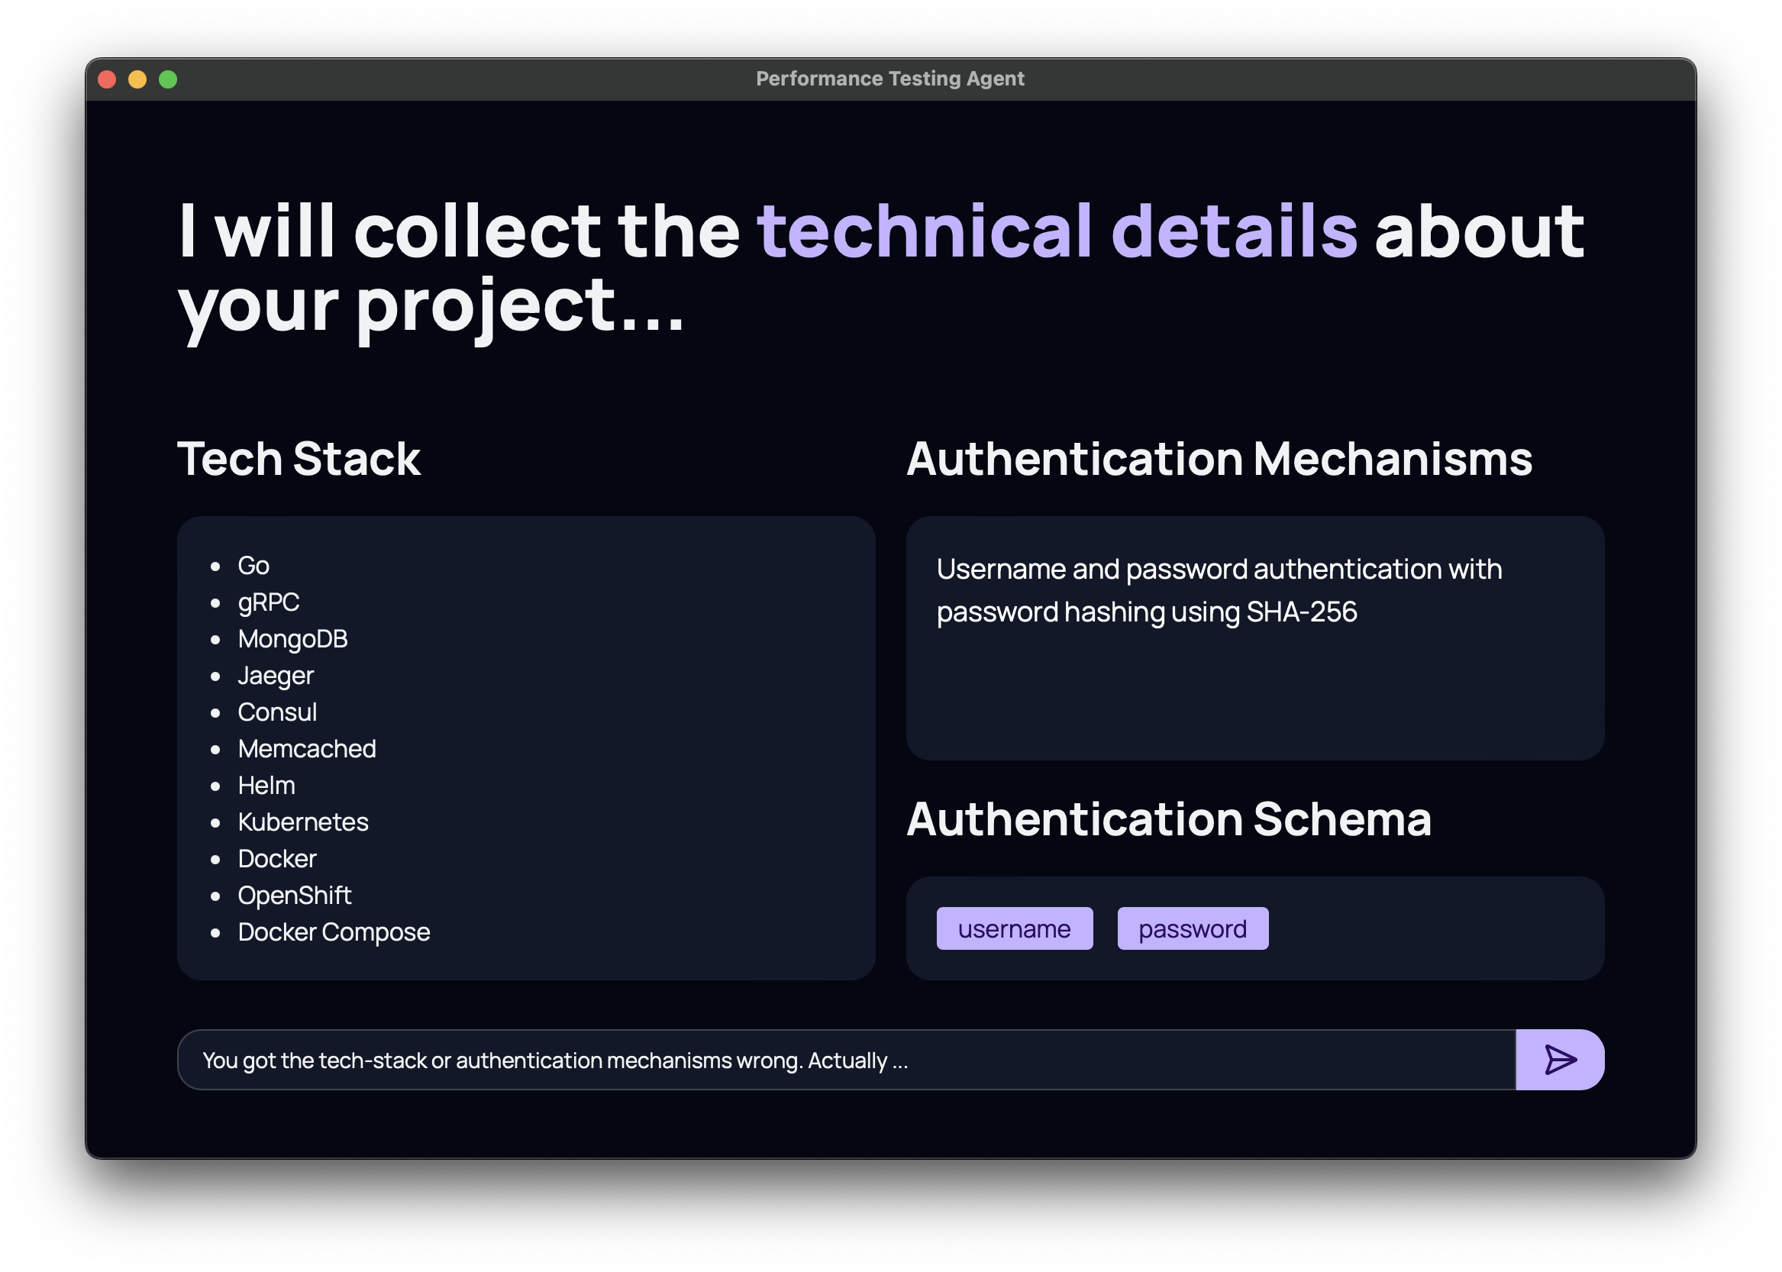The height and width of the screenshot is (1272, 1782).
Task: Click the Consul list item
Action: click(278, 712)
